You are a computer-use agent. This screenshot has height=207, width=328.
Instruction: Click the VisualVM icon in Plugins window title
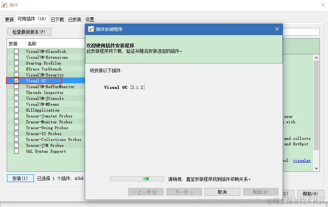4,4
